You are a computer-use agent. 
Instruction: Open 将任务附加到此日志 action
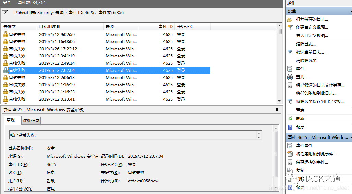316,93
